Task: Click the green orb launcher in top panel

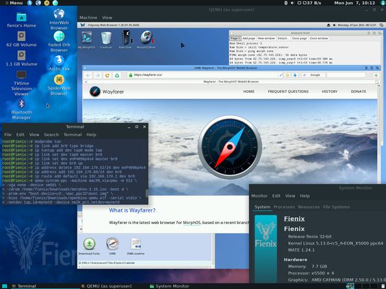Action: pos(55,3)
